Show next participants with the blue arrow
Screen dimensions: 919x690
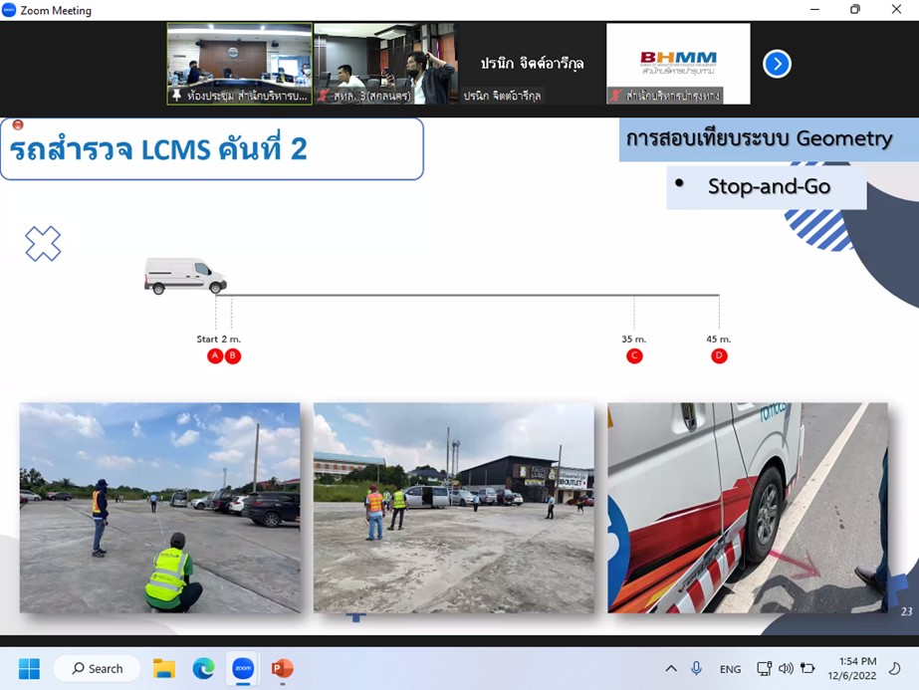777,64
